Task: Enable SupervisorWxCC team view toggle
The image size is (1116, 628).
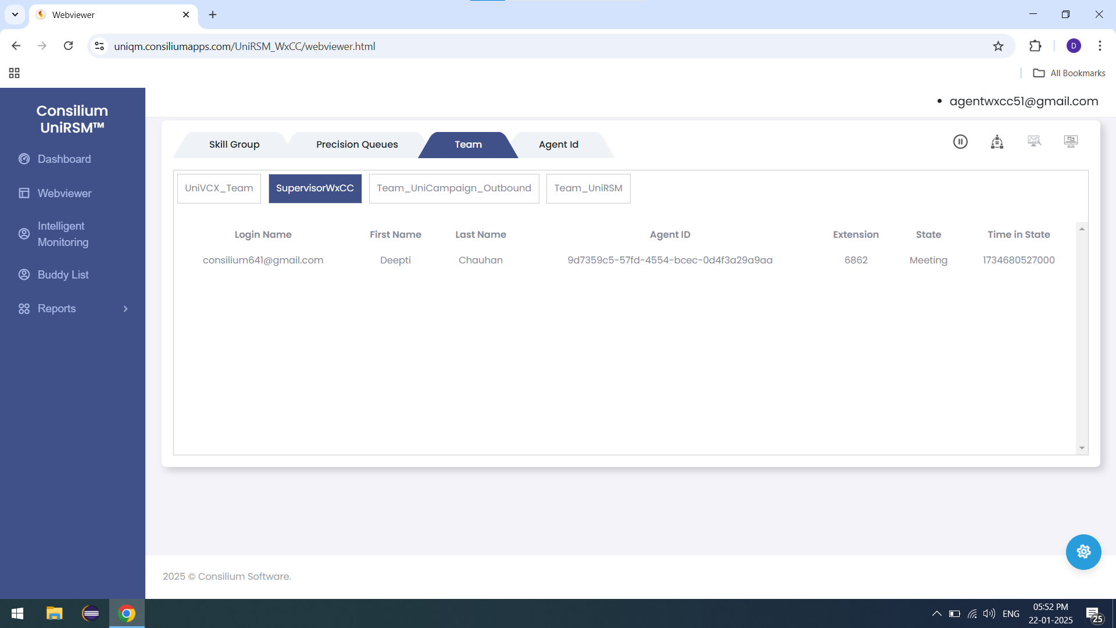Action: (x=315, y=188)
